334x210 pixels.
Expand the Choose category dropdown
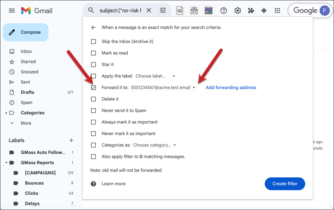click(x=155, y=145)
